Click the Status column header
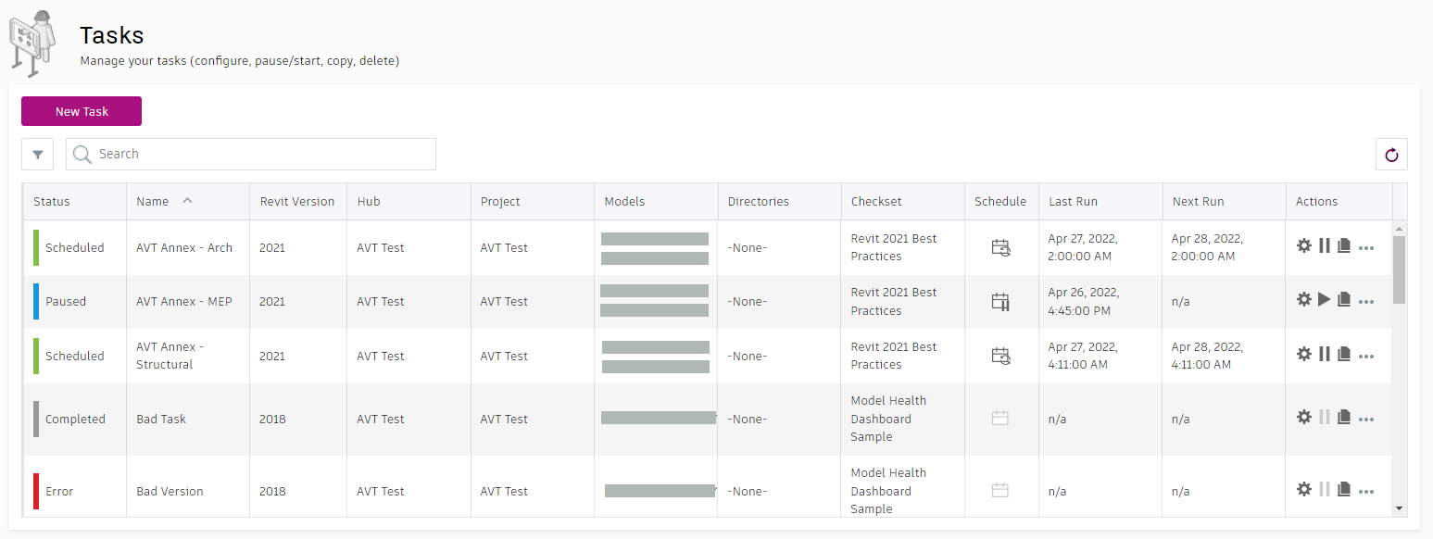Image resolution: width=1433 pixels, height=539 pixels. tap(52, 202)
